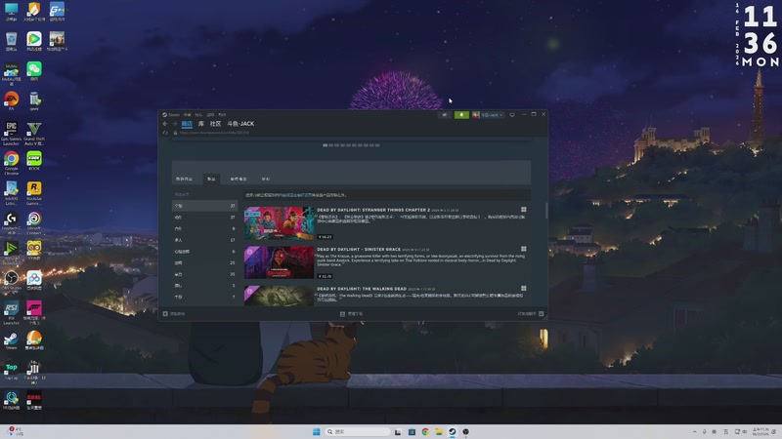This screenshot has width=782, height=439.
Task: Click Windows icon on Sinister Grace row
Action: point(524,249)
